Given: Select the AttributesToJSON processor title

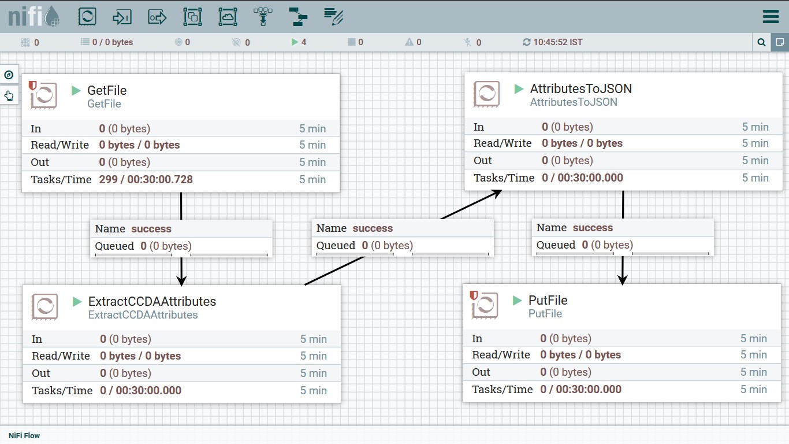Looking at the screenshot, I should click(x=581, y=88).
